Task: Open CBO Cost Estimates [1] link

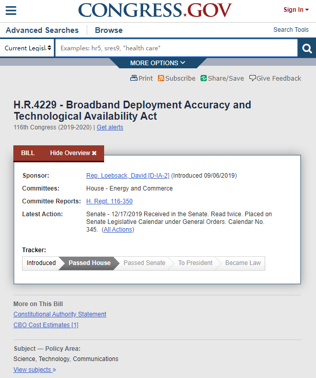Action: pos(46,325)
